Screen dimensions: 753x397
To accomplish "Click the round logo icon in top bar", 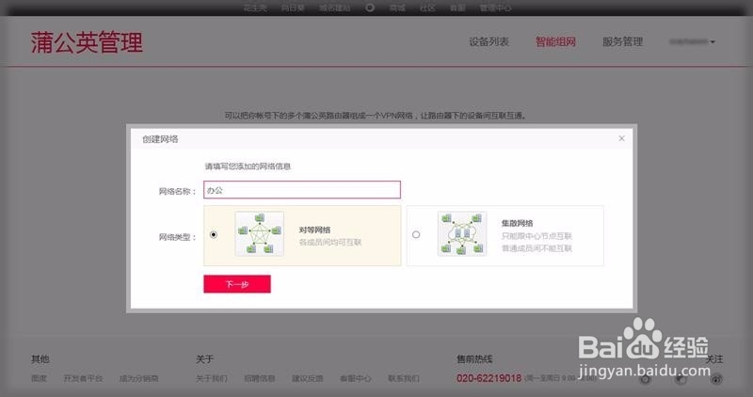I will pos(370,8).
